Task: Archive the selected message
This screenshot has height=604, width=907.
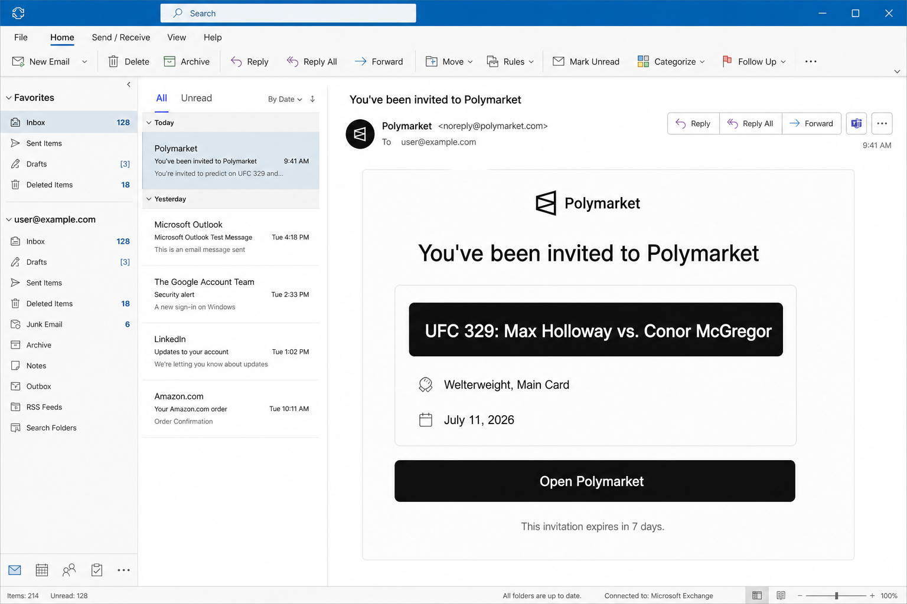Action: coord(187,61)
